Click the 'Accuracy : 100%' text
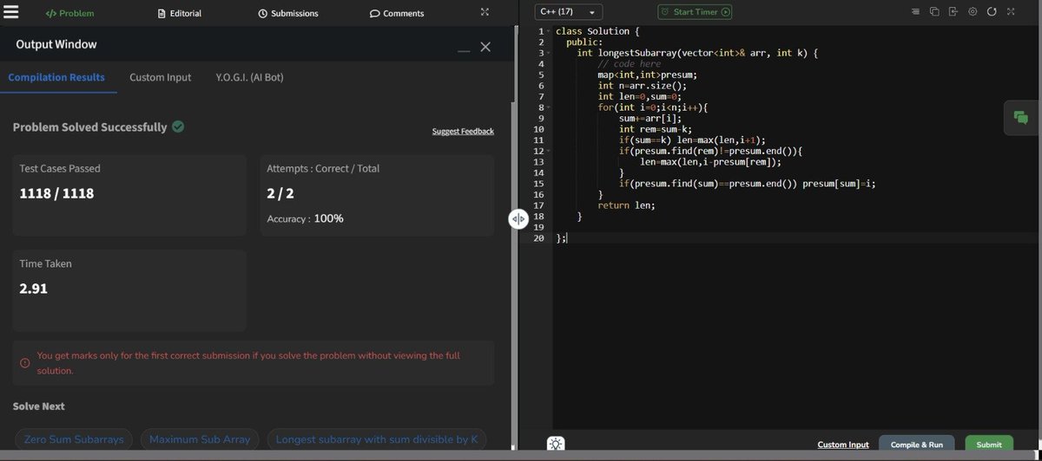Screen dimensions: 1042x461 tap(305, 218)
